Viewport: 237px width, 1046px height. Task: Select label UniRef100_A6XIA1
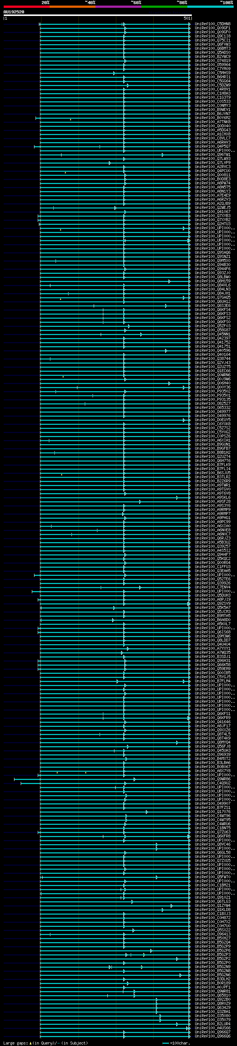[x=213, y=440]
